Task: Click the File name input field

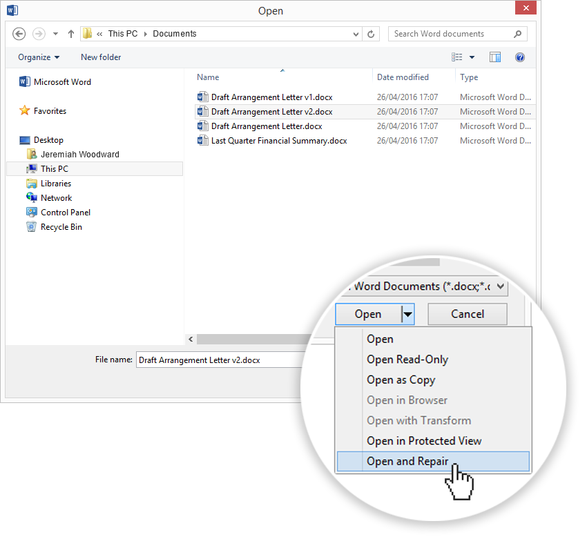Action: tap(220, 360)
